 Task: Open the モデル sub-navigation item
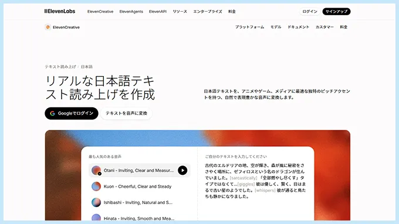click(x=276, y=27)
